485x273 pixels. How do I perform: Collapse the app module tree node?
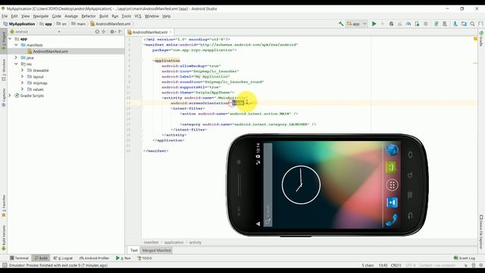coord(10,39)
